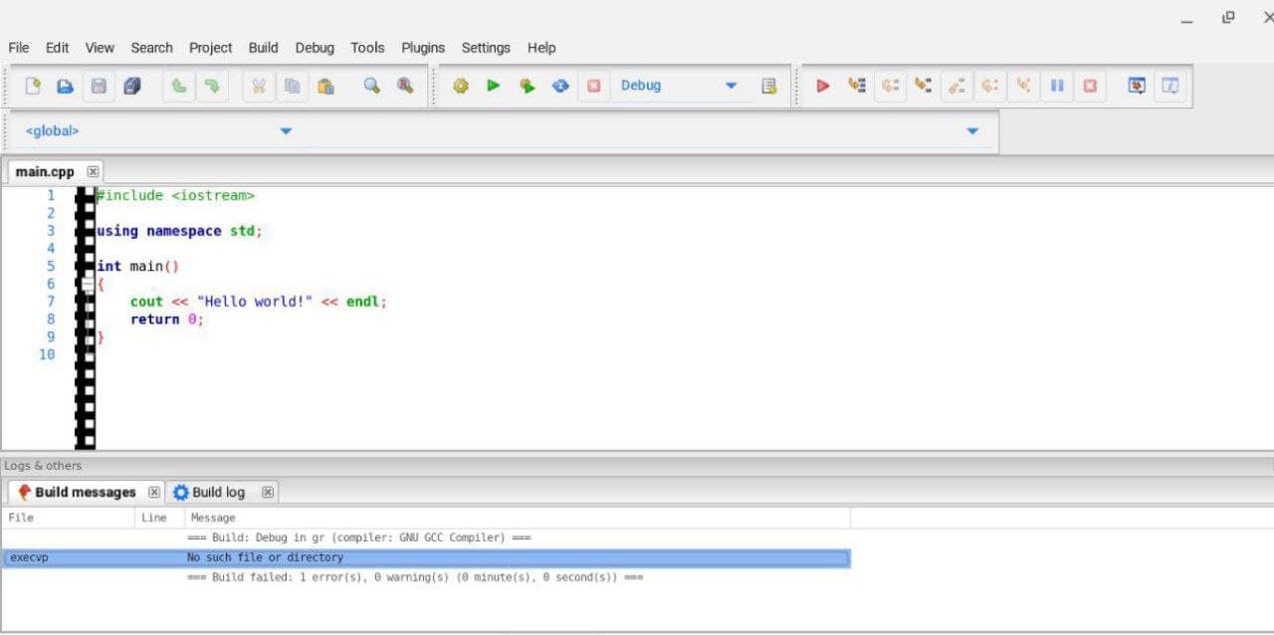Click the Message column header
Image resolution: width=1274 pixels, height=635 pixels.
click(518, 518)
